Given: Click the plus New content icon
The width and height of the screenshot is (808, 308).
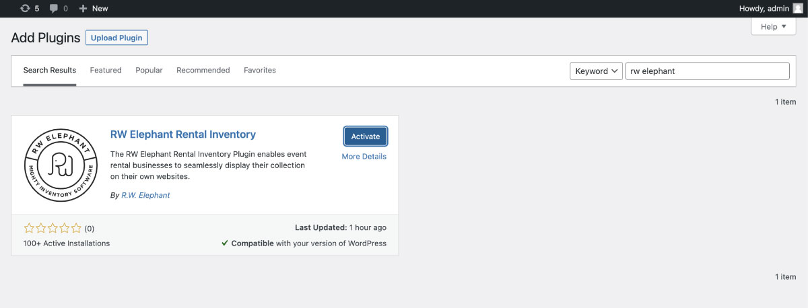Looking at the screenshot, I should tap(83, 8).
